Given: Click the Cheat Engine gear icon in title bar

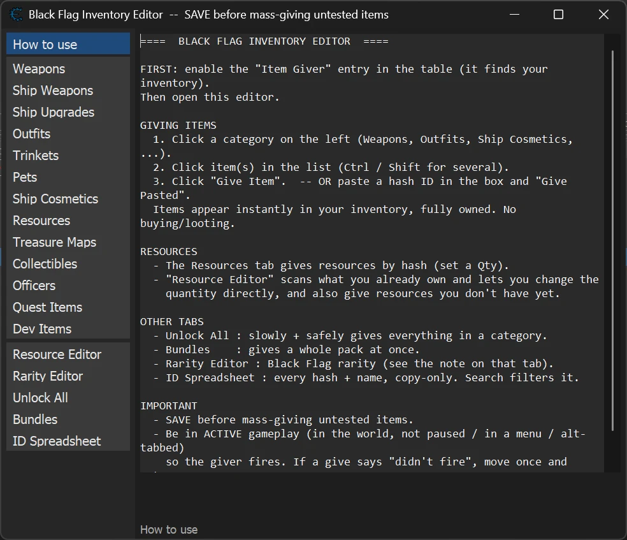Looking at the screenshot, I should pyautogui.click(x=16, y=15).
